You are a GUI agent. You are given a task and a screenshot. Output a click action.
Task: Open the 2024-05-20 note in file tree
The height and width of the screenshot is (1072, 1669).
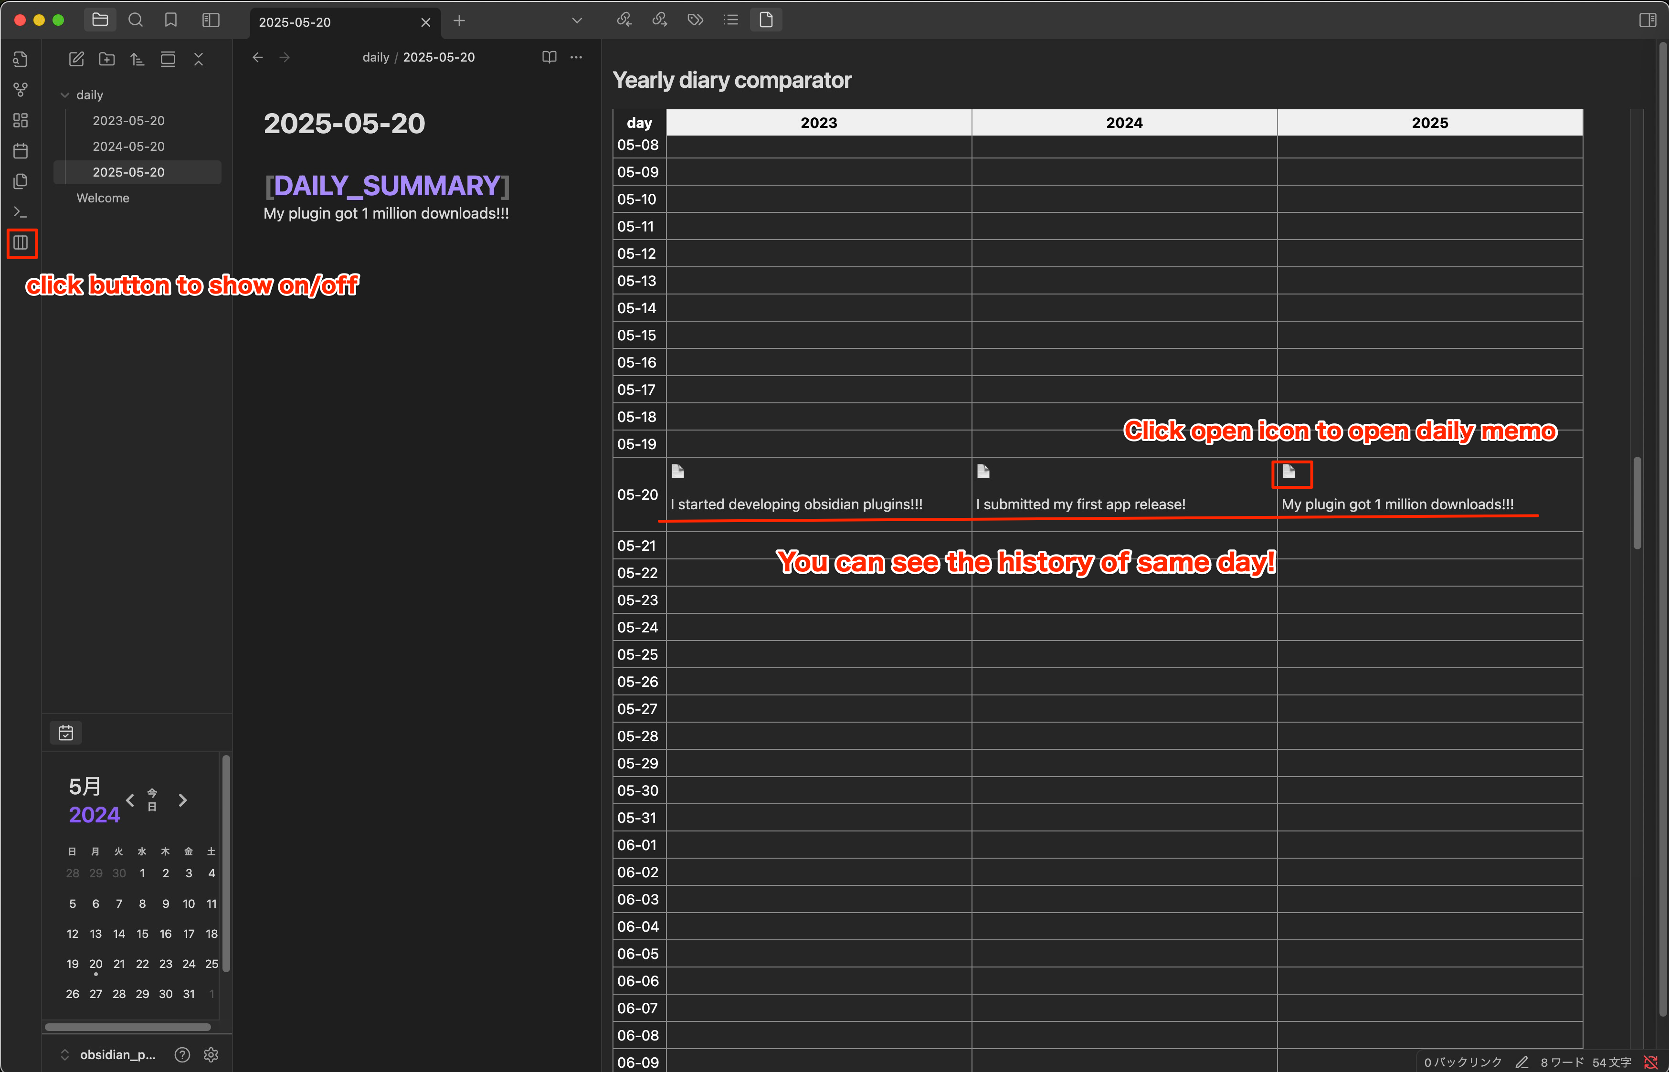(x=129, y=146)
